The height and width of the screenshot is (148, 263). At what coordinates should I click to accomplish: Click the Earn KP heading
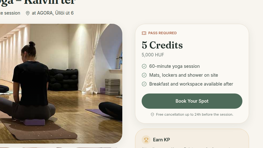[x=161, y=140]
